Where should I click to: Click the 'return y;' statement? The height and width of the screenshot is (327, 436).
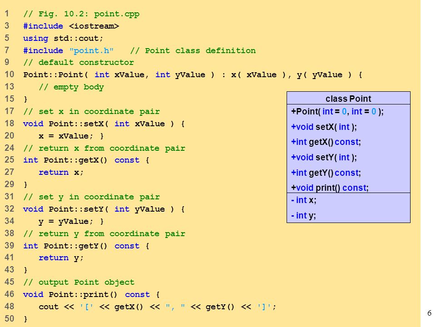tap(61, 258)
